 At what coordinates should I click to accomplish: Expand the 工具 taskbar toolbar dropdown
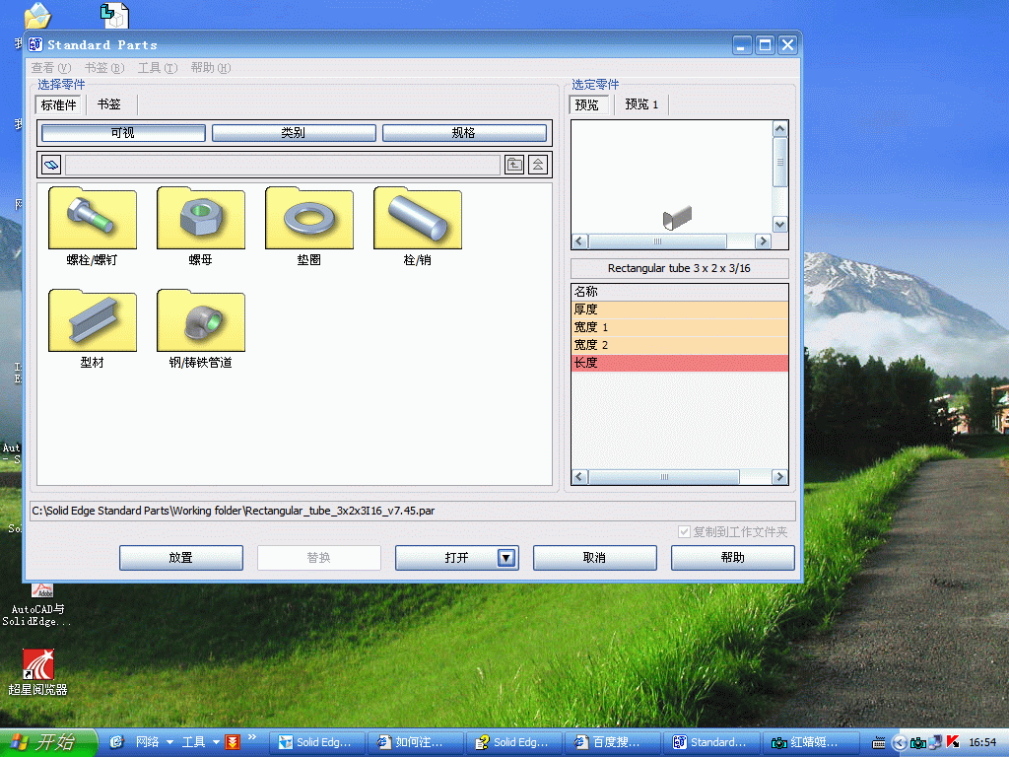[x=215, y=742]
